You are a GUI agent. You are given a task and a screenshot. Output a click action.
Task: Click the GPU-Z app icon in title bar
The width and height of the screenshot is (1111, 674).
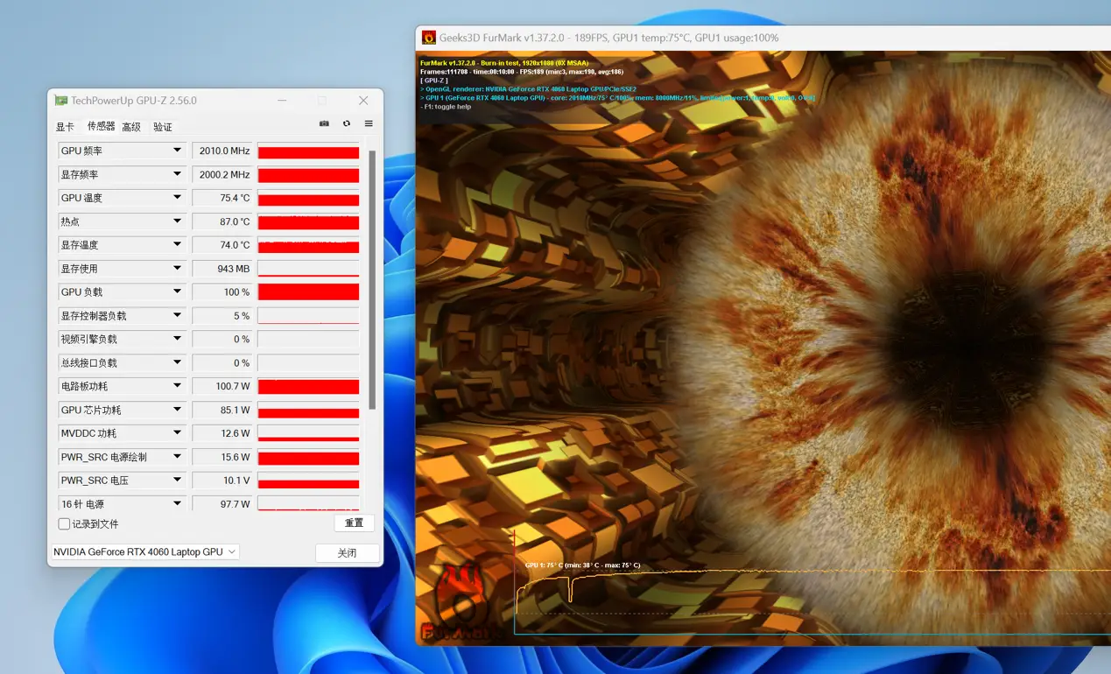pos(60,101)
